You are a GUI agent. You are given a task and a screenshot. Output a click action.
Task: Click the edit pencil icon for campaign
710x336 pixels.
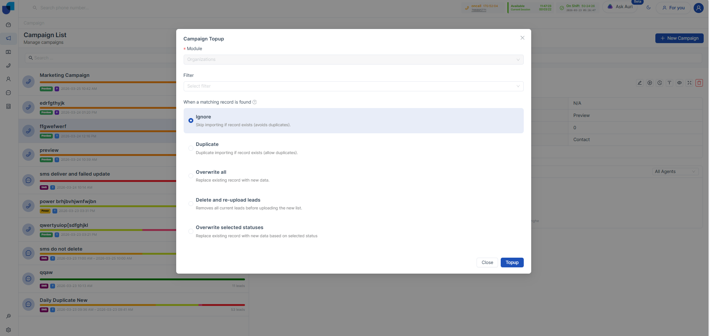point(640,83)
